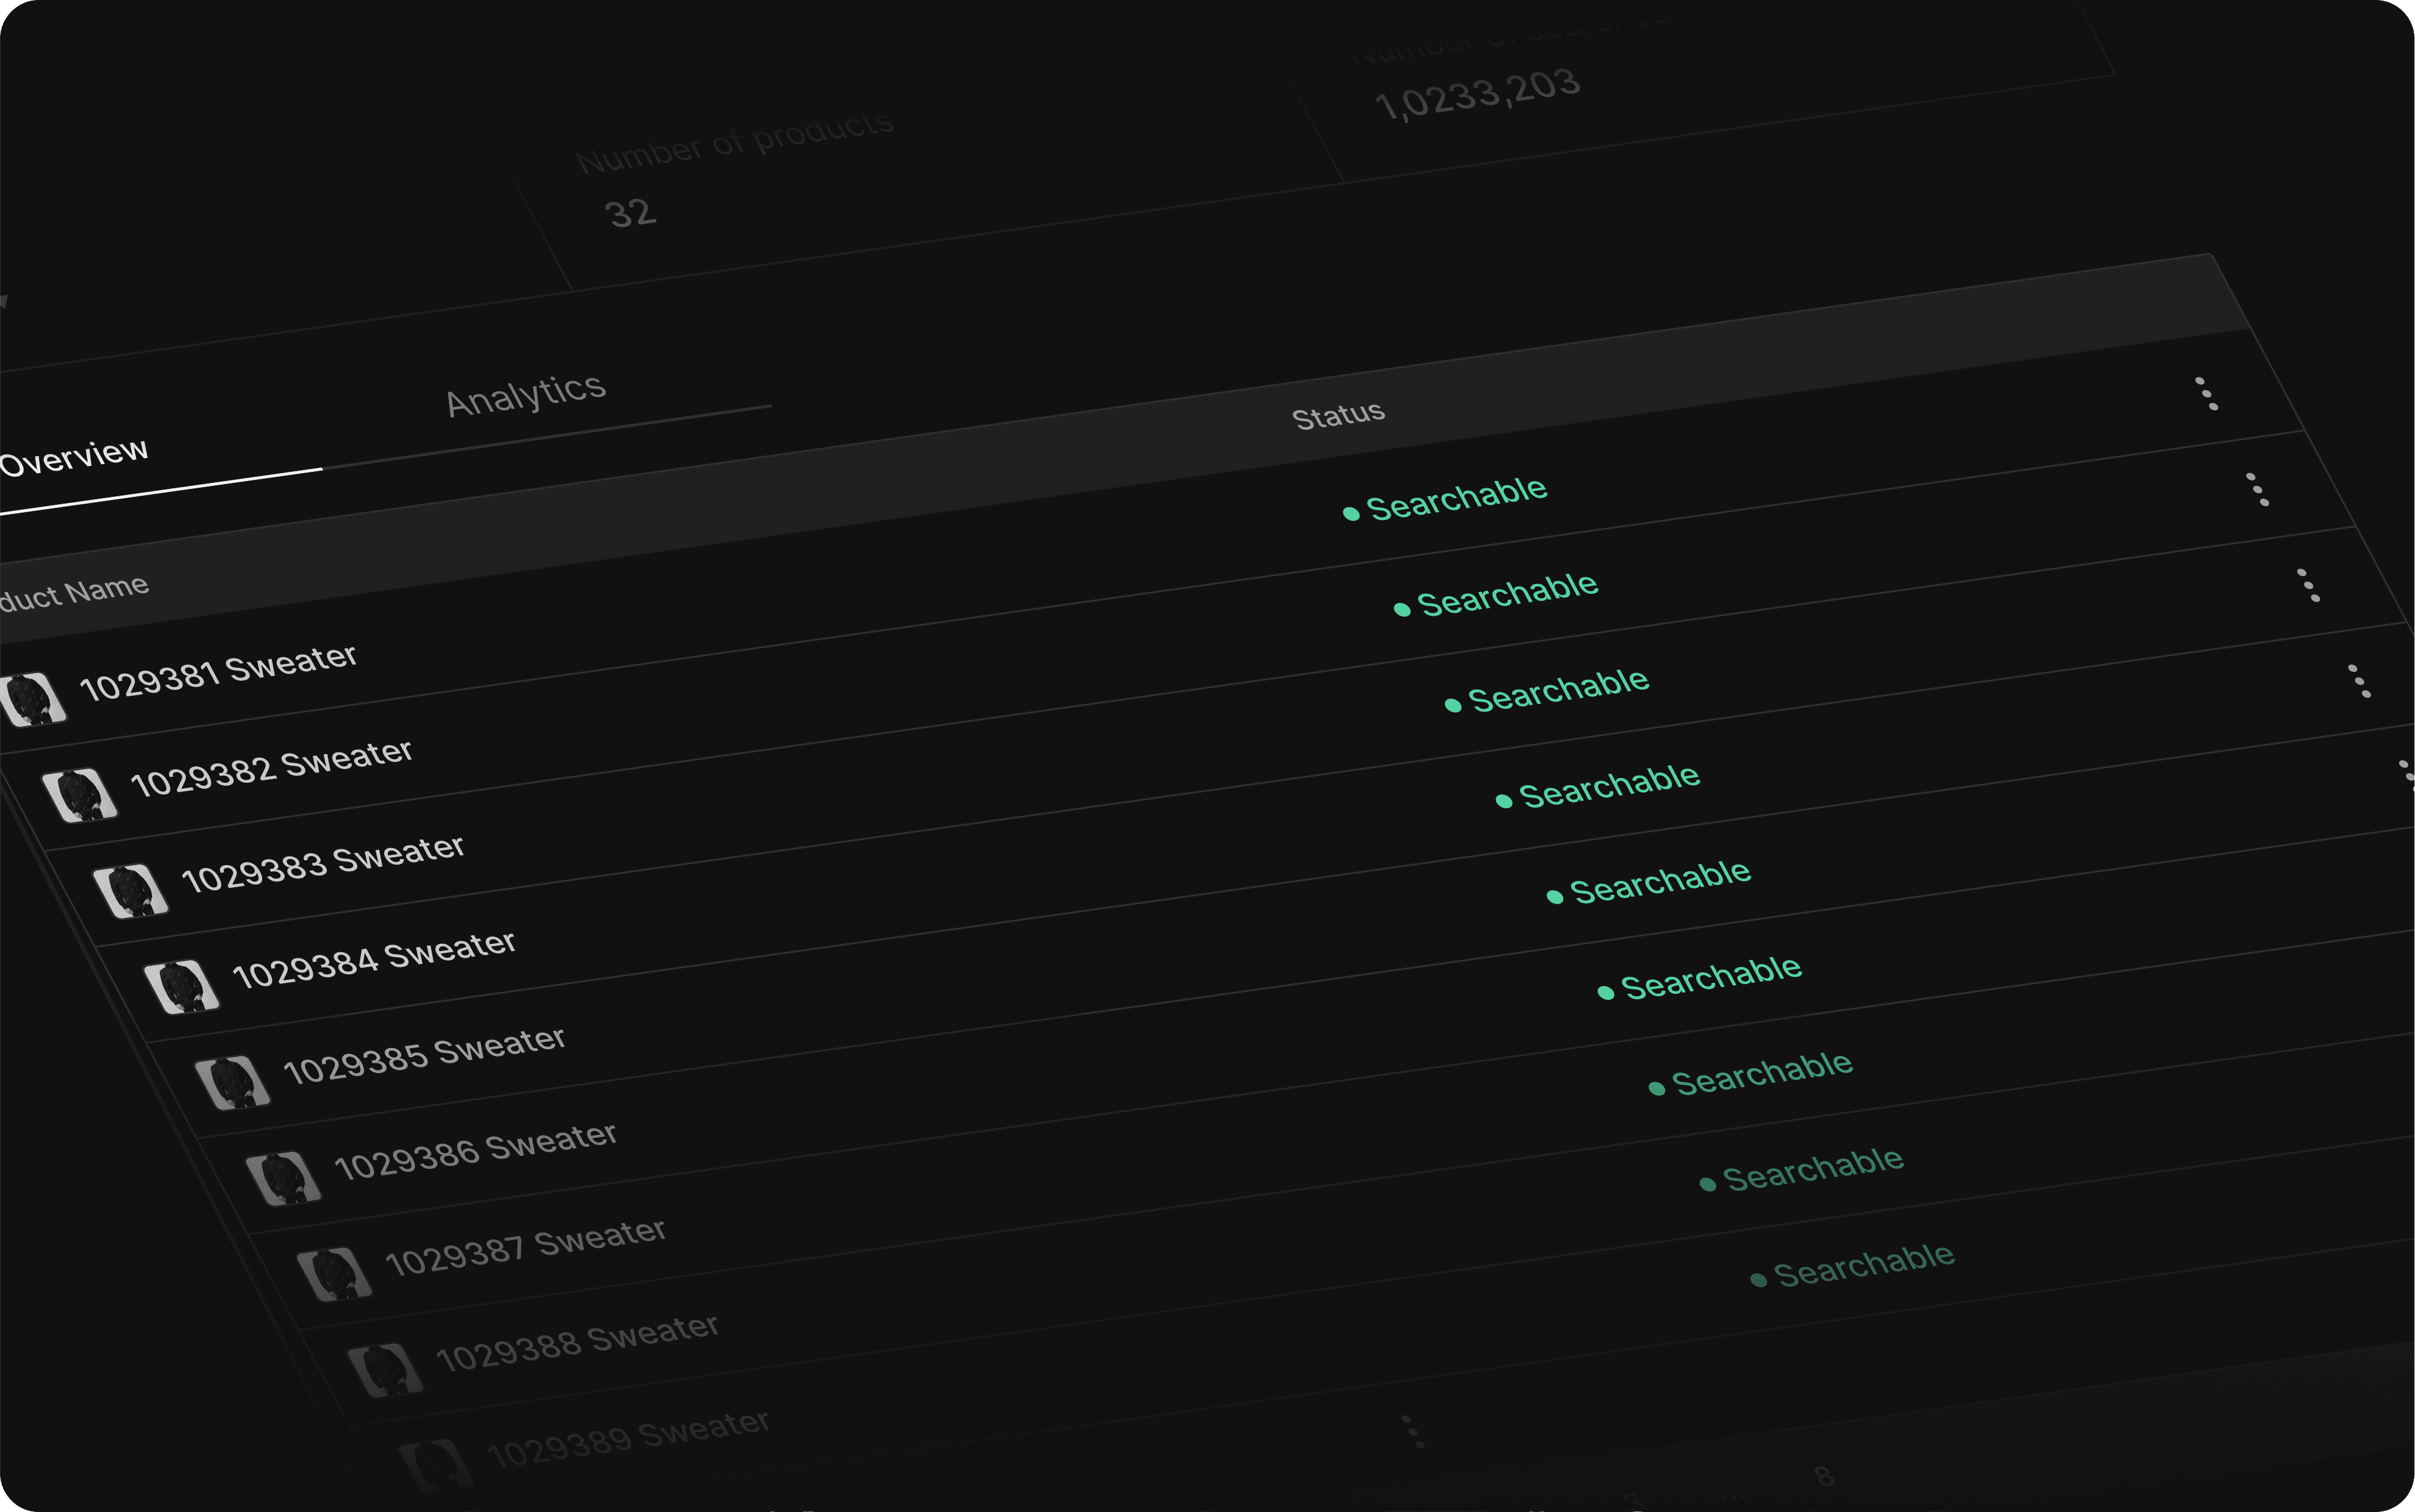Open the 1029382 Sweater row's kebab menu
2415x1512 pixels.
point(2257,489)
